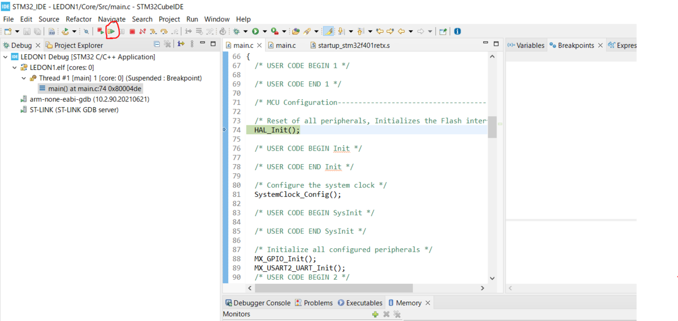Click Collapse All in Debug view
678x321 pixels.
click(157, 44)
